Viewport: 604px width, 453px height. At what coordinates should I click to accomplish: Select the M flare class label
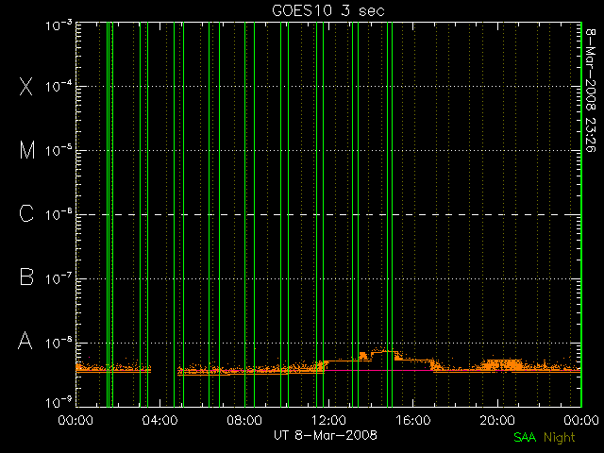tap(27, 150)
